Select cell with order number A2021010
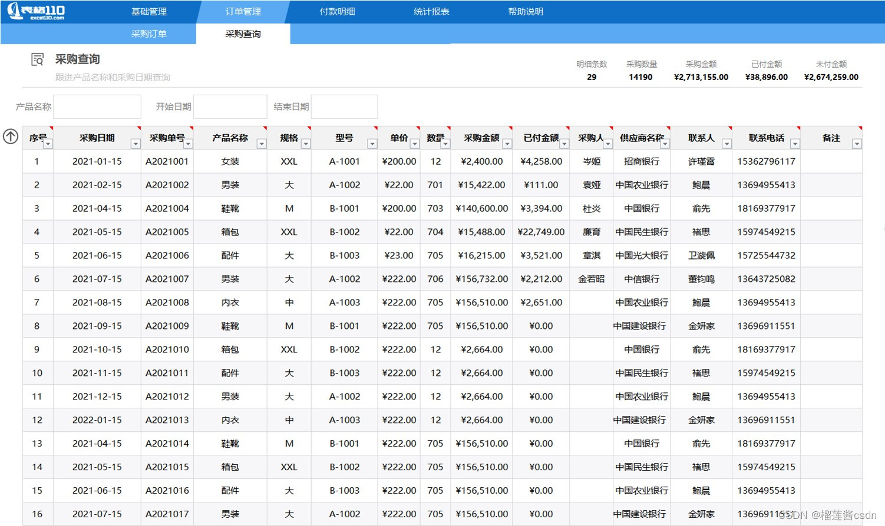The width and height of the screenshot is (885, 526). 167,349
